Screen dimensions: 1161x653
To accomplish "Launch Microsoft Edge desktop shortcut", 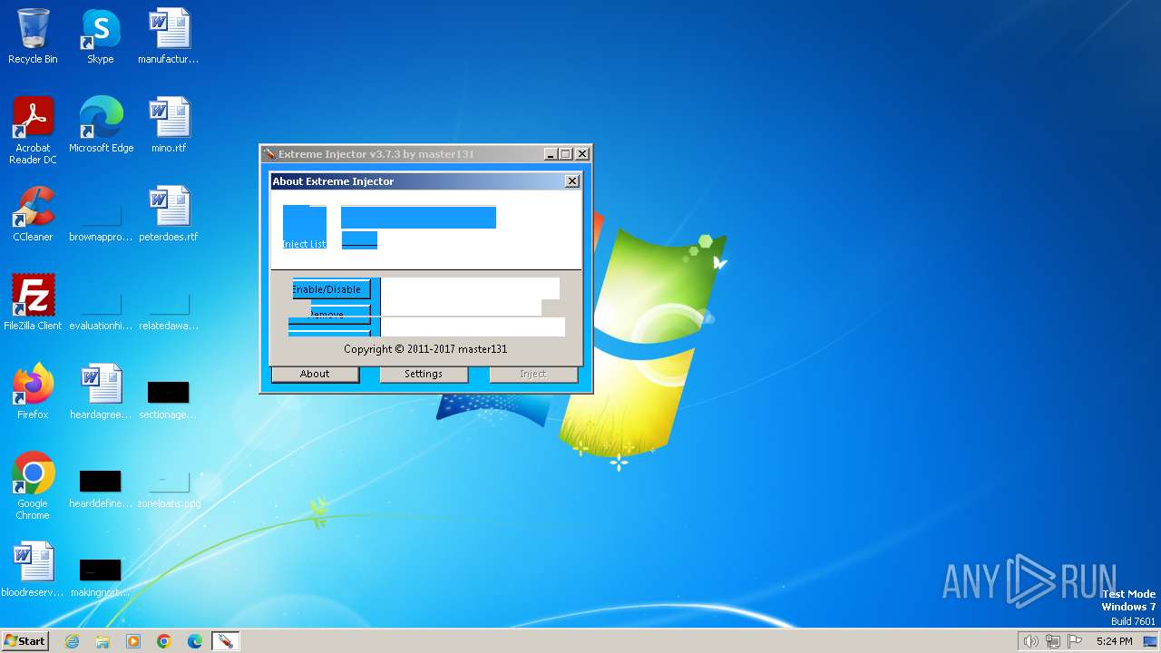I will [101, 125].
